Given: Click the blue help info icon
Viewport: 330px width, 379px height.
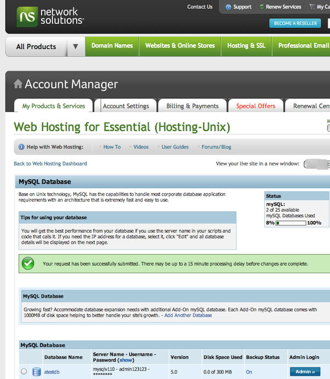Looking at the screenshot, I should click(21, 147).
